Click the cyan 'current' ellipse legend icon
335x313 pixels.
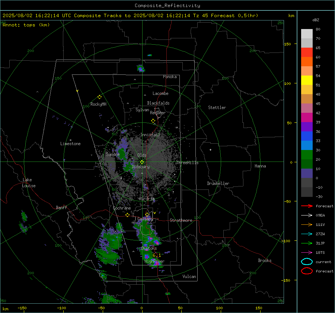click(x=307, y=262)
